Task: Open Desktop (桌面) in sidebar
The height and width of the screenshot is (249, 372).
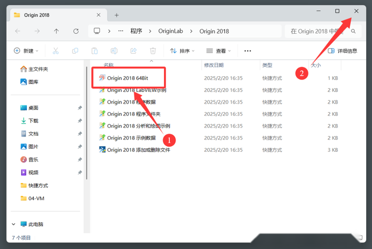Action: coord(29,108)
